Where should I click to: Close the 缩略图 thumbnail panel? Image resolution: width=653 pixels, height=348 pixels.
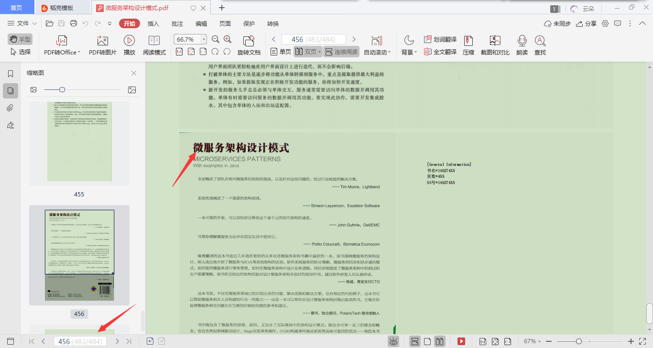(134, 73)
